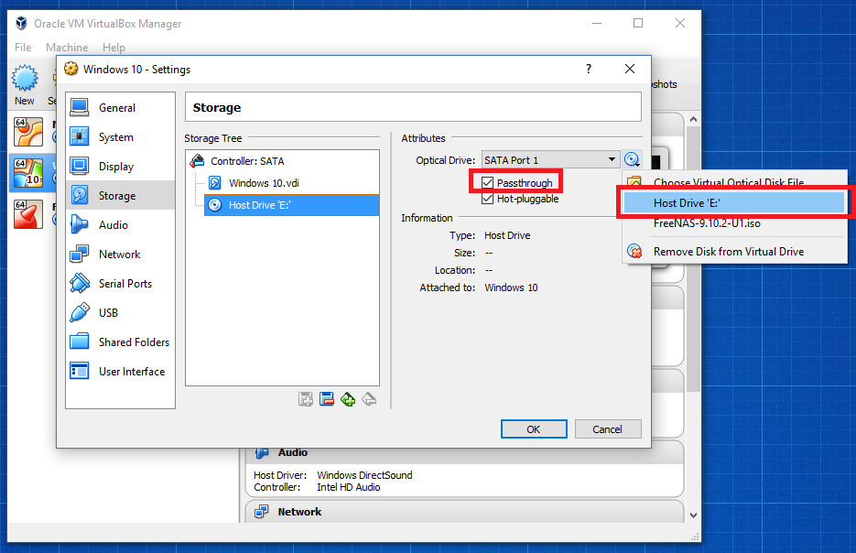Screen dimensions: 856x553
Task: Click the question mark help button
Action: [589, 69]
